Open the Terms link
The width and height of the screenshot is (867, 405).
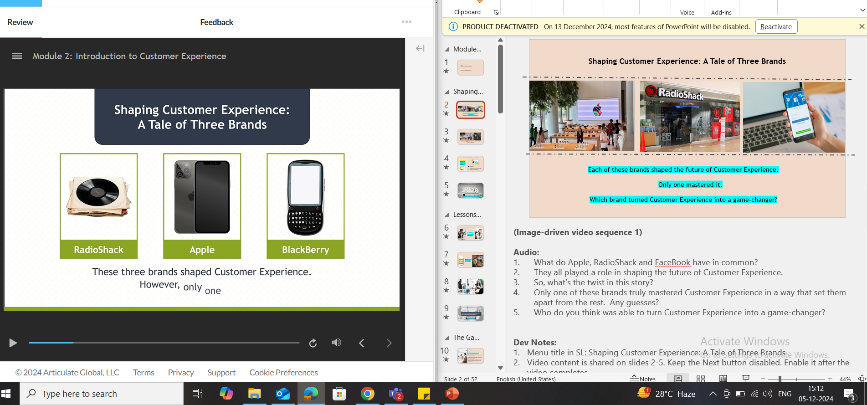pyautogui.click(x=144, y=373)
